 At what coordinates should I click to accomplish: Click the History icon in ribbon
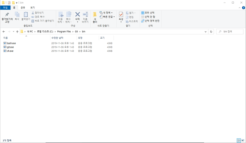click(x=127, y=21)
